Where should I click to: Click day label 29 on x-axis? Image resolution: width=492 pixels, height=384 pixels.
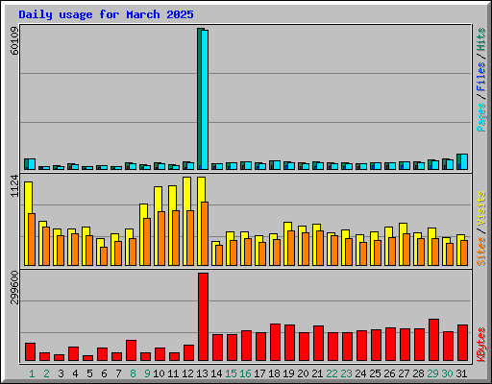[432, 373]
